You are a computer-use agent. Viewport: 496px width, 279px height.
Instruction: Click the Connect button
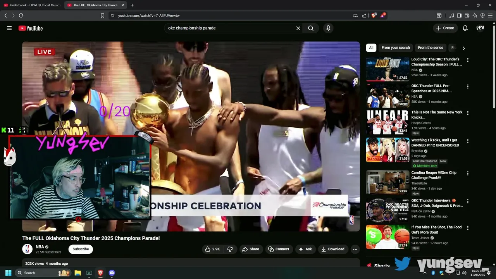click(x=279, y=249)
